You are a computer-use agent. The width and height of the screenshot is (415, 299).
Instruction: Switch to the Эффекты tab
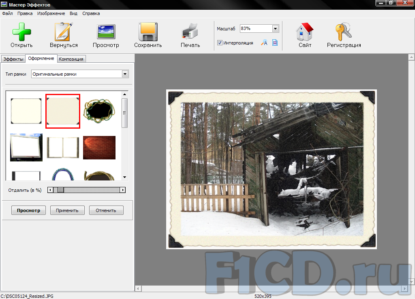(x=13, y=59)
